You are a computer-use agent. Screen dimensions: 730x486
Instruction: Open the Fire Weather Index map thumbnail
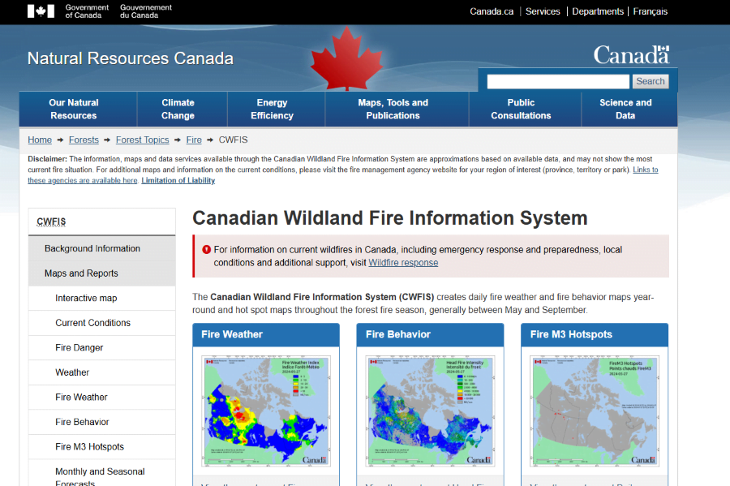point(266,411)
